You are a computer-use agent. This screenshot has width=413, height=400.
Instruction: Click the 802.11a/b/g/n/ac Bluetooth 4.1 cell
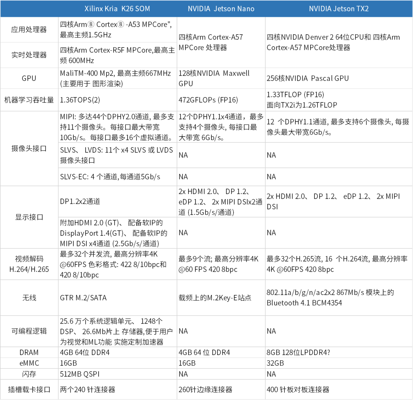click(x=339, y=298)
